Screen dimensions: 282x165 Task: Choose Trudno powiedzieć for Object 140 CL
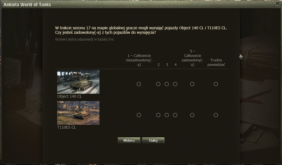tap(216, 84)
